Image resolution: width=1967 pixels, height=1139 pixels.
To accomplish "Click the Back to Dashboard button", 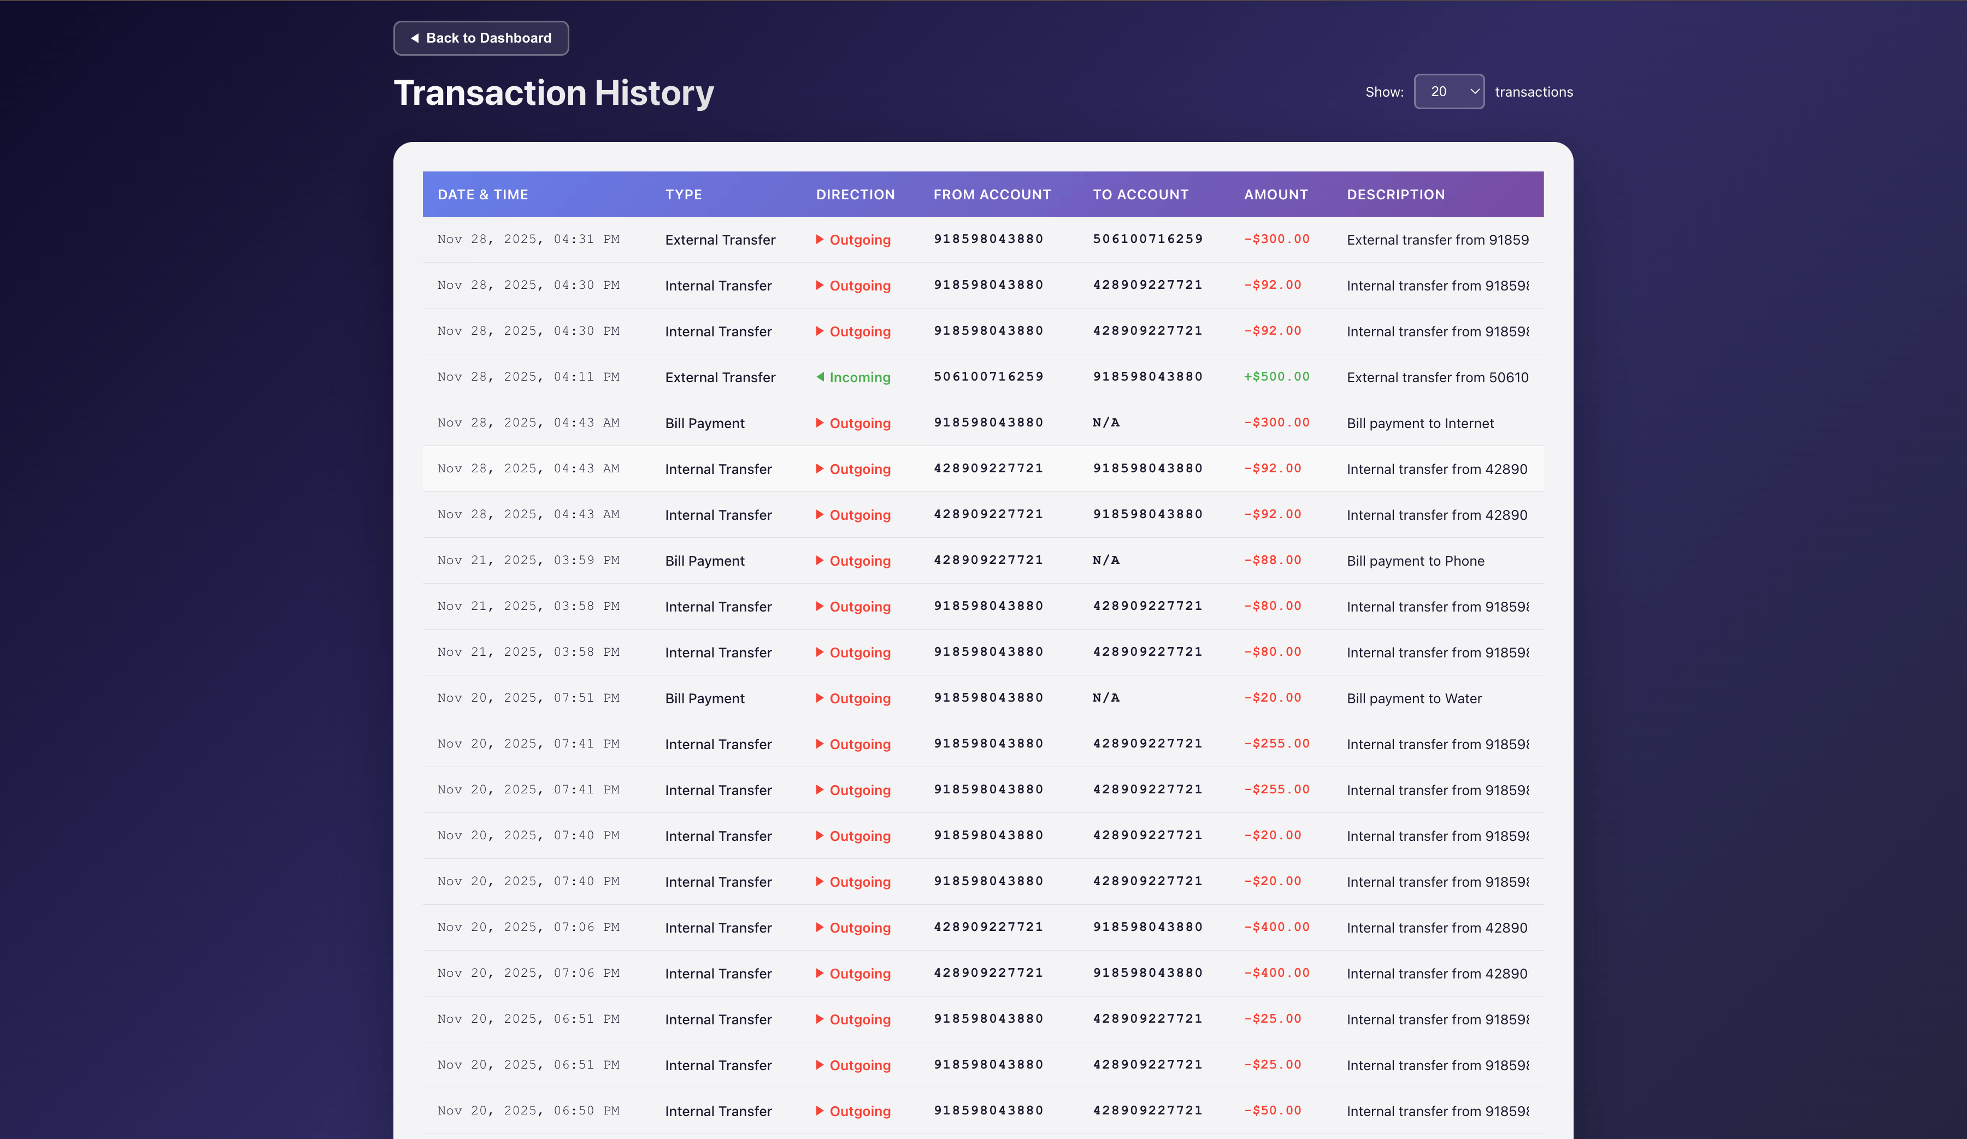I will click(x=481, y=38).
